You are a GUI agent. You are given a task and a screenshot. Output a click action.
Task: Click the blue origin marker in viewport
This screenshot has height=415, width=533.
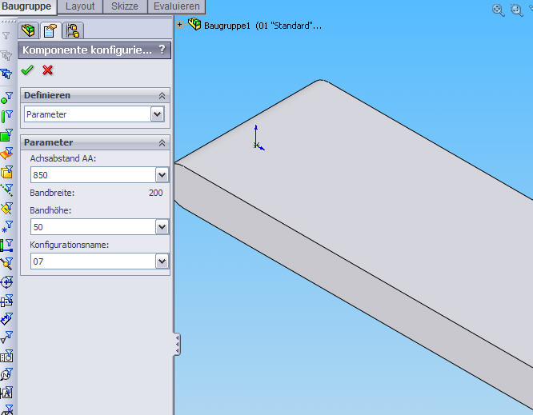(x=258, y=138)
